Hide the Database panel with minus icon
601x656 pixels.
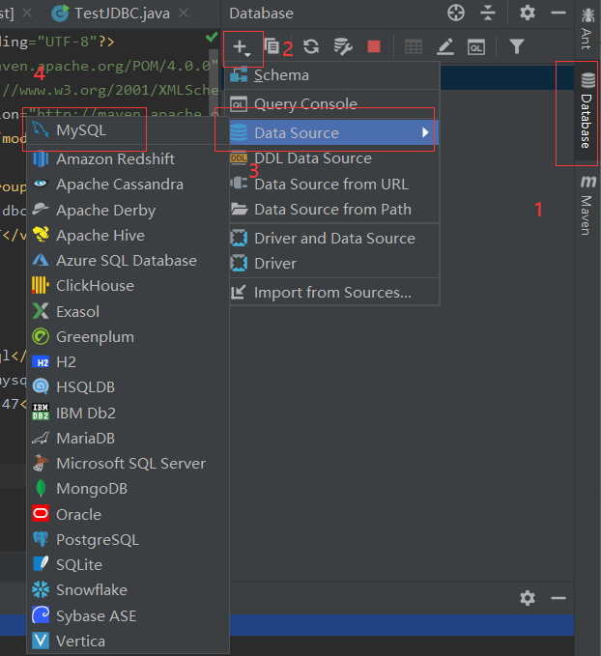click(558, 13)
